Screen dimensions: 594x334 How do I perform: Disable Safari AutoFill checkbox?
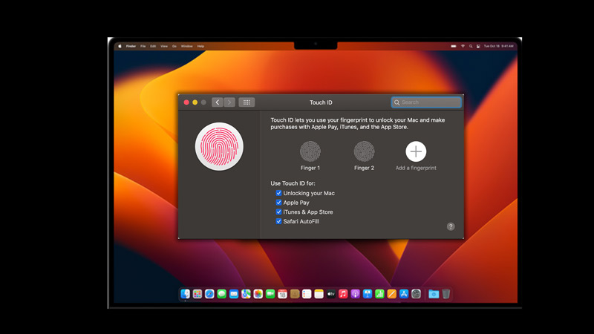coord(279,221)
